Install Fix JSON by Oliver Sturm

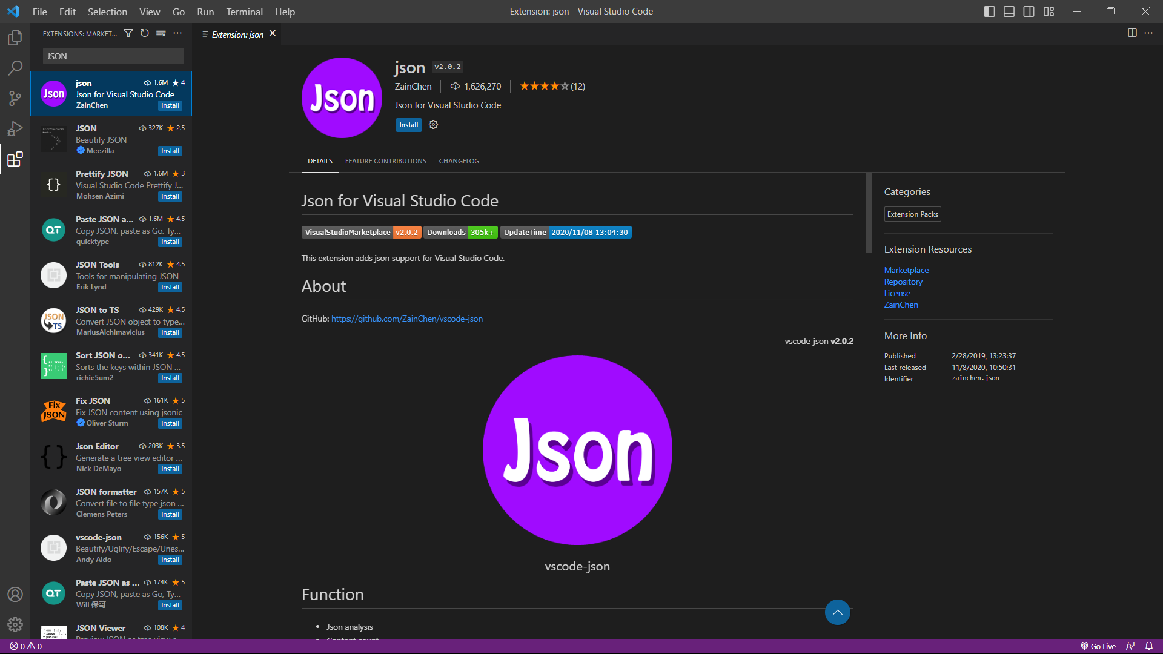tap(170, 423)
